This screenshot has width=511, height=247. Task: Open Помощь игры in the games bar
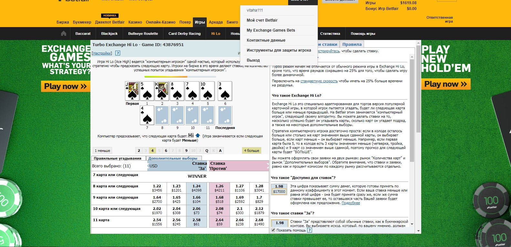click(363, 34)
